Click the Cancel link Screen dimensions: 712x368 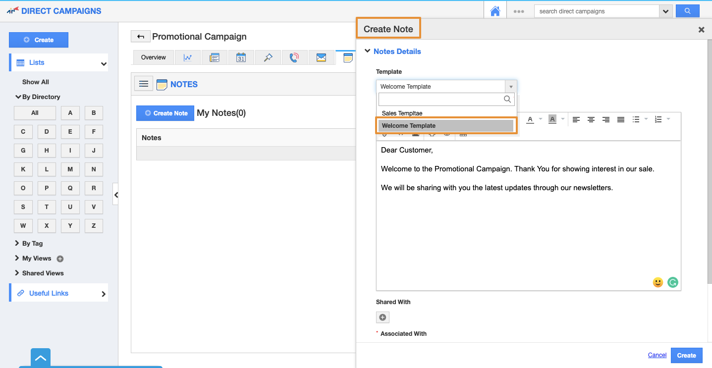click(x=657, y=355)
